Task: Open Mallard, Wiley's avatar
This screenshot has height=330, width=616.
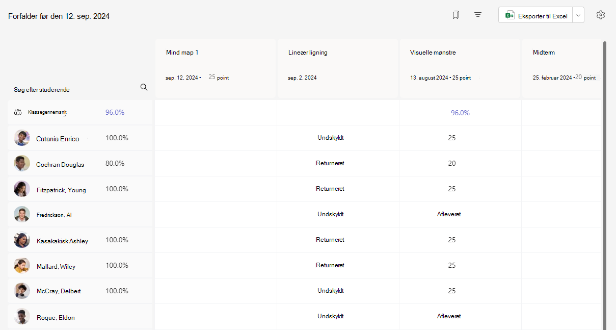Action: tap(22, 265)
